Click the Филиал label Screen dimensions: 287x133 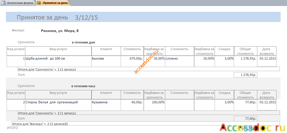click(18, 30)
